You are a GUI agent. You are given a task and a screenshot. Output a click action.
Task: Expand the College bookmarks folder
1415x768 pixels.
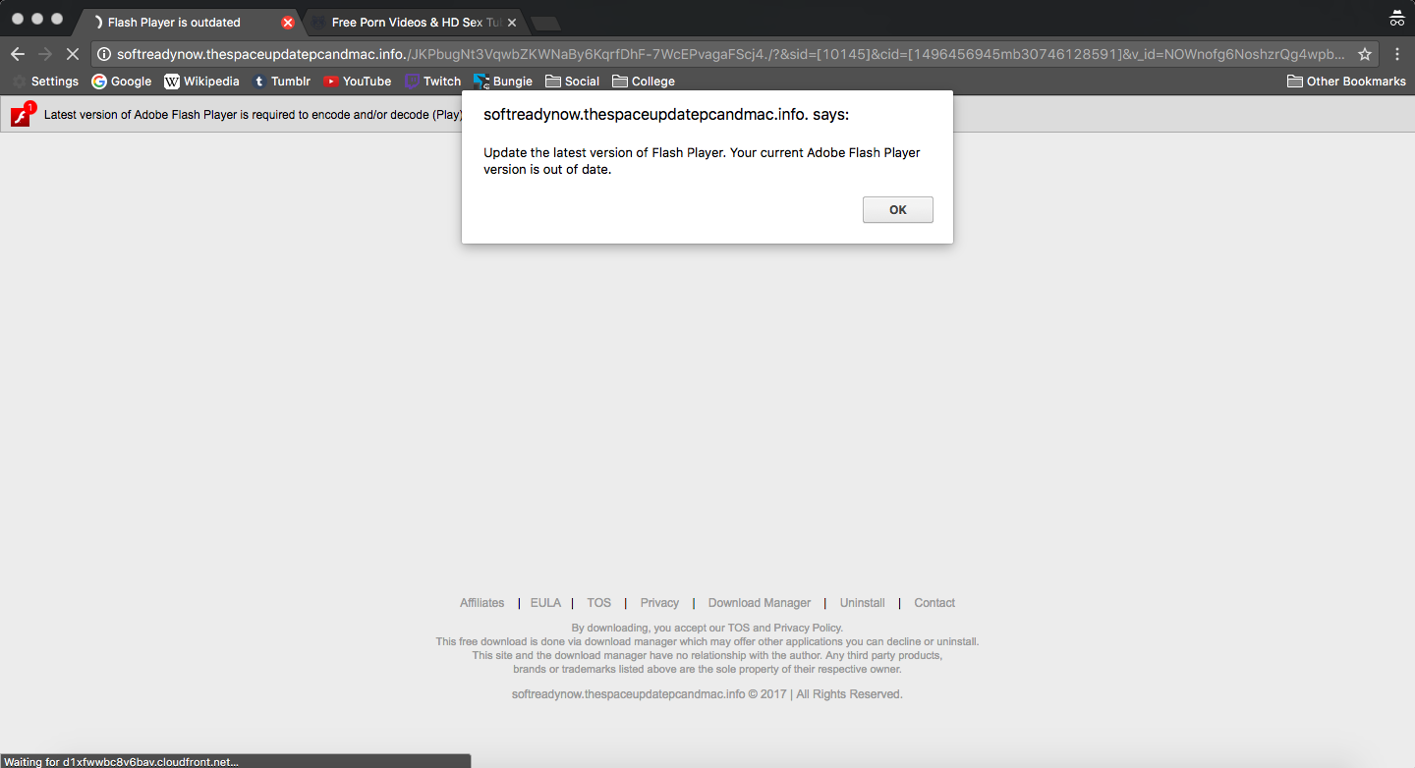[x=644, y=82]
